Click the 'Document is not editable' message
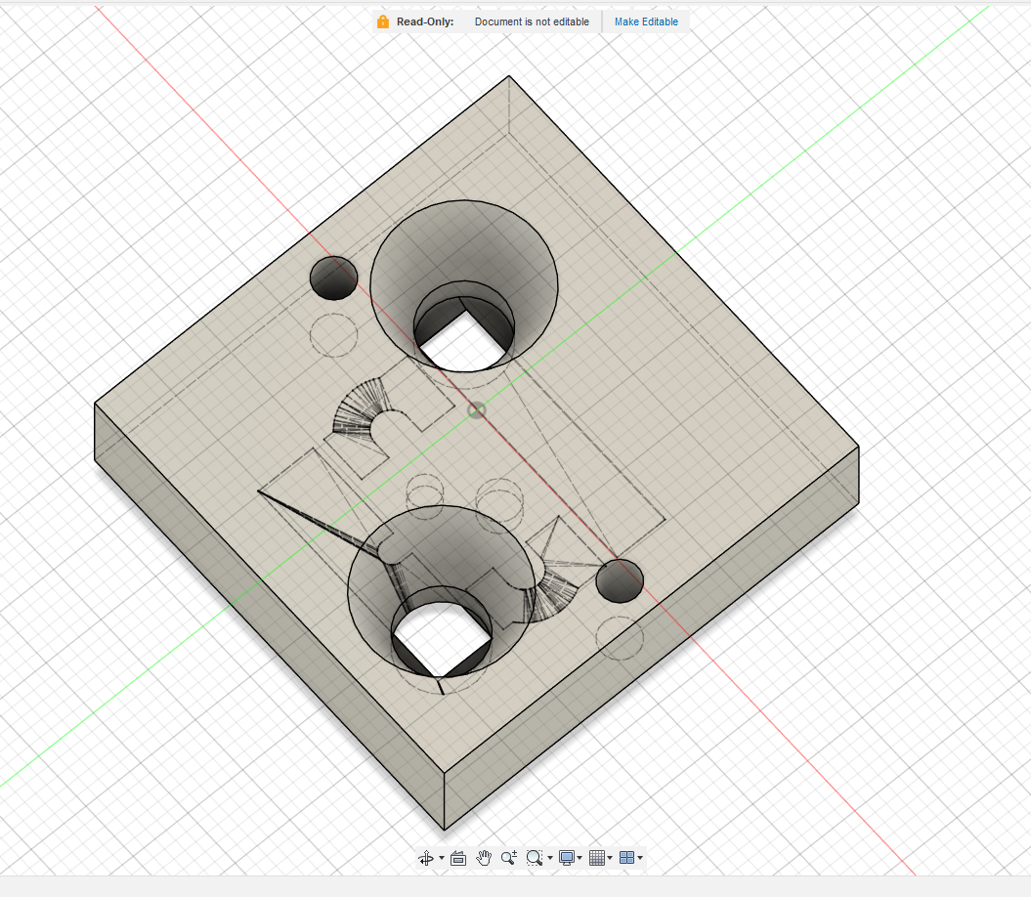1031x897 pixels. click(532, 21)
